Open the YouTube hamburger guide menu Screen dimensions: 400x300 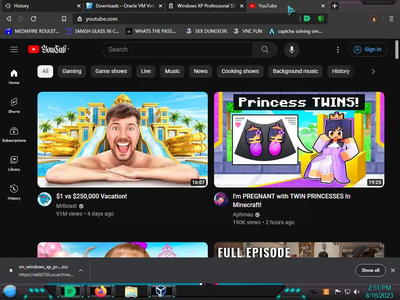[14, 50]
